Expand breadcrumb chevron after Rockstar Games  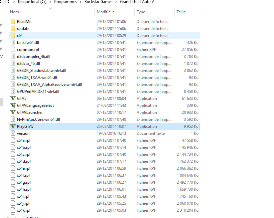116,2
